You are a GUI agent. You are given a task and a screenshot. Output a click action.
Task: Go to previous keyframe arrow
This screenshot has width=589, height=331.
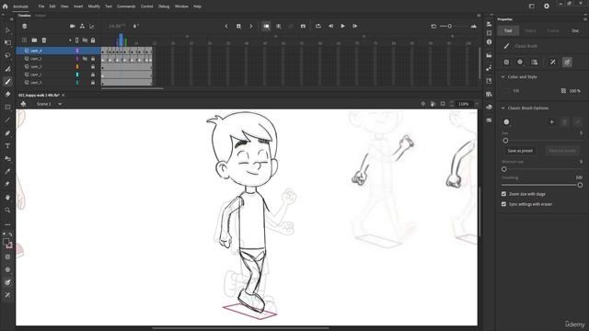(226, 26)
